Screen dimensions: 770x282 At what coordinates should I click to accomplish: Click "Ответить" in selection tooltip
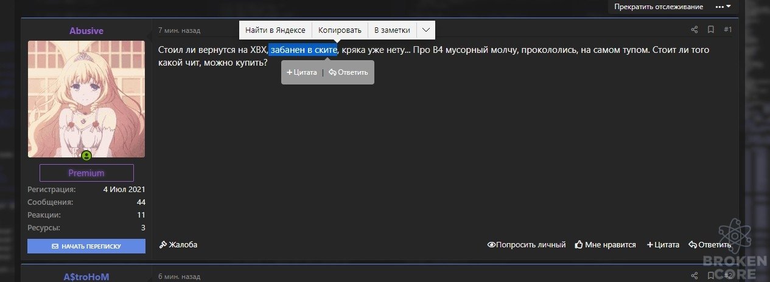(348, 72)
